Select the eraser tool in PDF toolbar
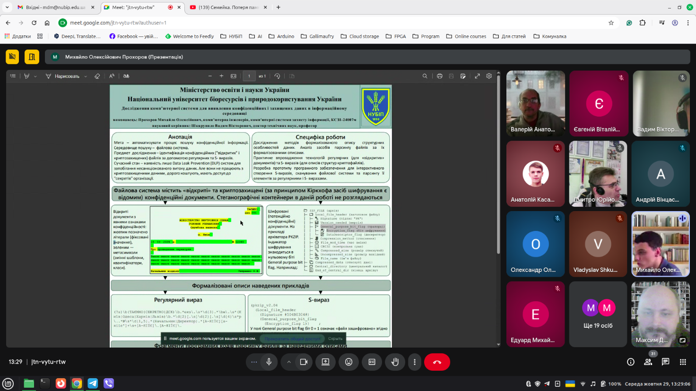This screenshot has height=391, width=696. [97, 76]
